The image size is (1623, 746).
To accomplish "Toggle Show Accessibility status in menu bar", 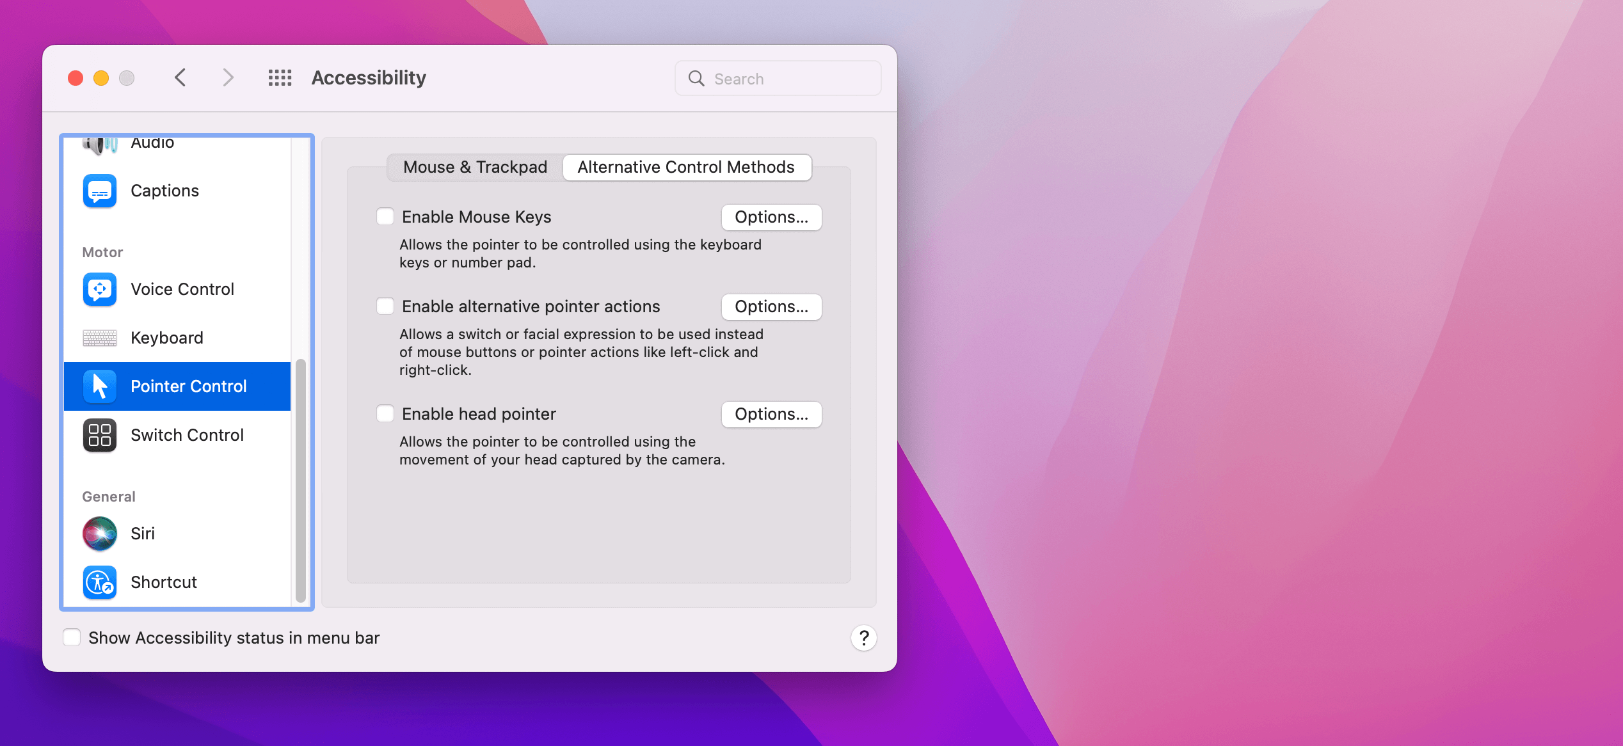I will [x=72, y=638].
